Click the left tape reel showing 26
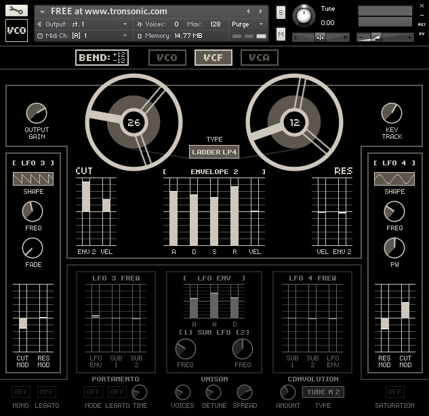Image resolution: width=429 pixels, height=416 pixels. (134, 123)
